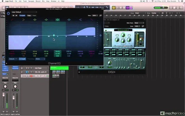
Task: Click the Paste button in Channel EQ
Action: coord(34,16)
